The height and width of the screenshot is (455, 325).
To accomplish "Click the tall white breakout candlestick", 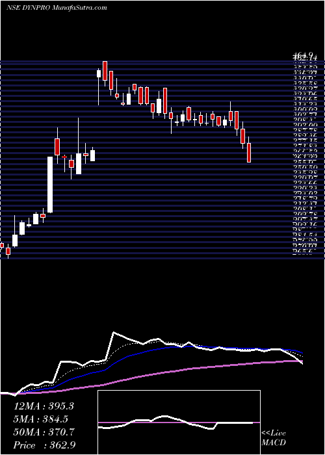I will click(50, 185).
